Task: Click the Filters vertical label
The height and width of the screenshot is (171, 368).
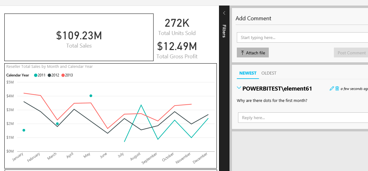Action: click(224, 31)
